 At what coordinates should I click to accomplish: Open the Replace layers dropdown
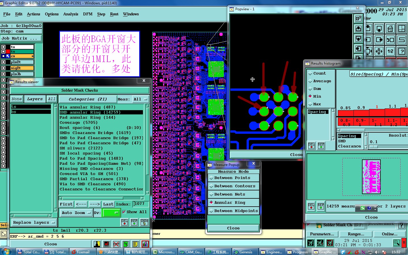pyautogui.click(x=34, y=222)
